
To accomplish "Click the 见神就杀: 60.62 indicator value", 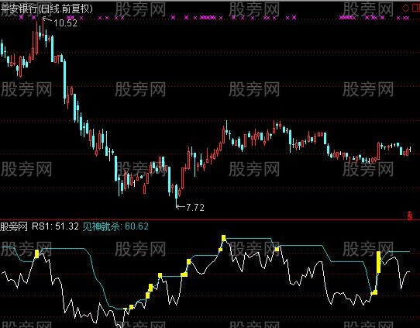I will pyautogui.click(x=115, y=226).
